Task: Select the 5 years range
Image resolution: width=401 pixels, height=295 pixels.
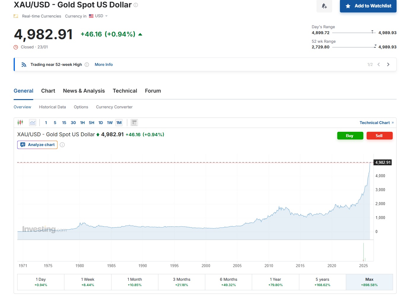Action: click(x=322, y=282)
